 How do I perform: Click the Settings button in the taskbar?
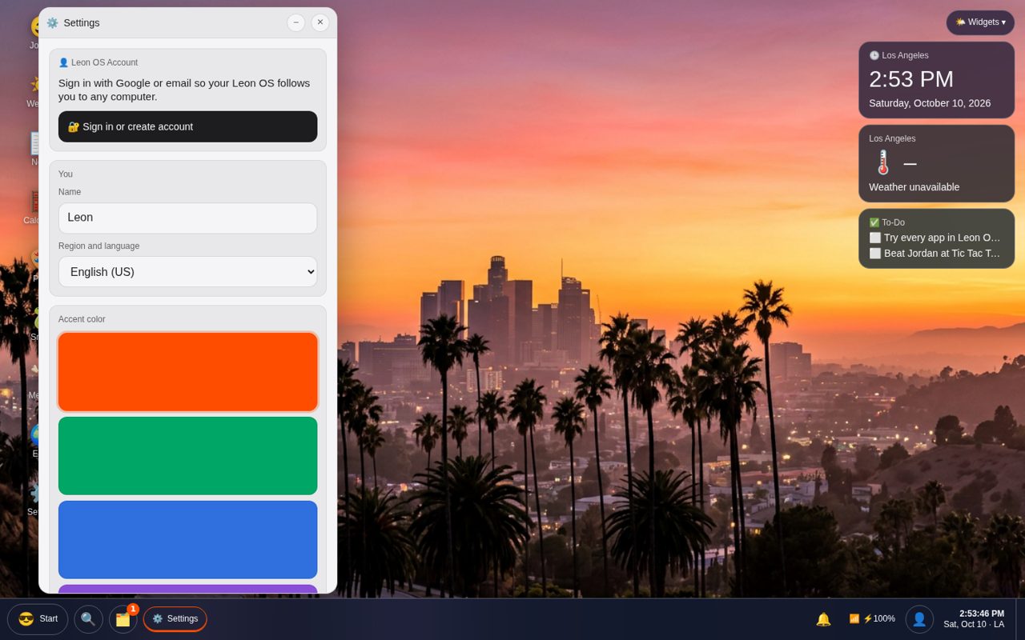pyautogui.click(x=175, y=619)
